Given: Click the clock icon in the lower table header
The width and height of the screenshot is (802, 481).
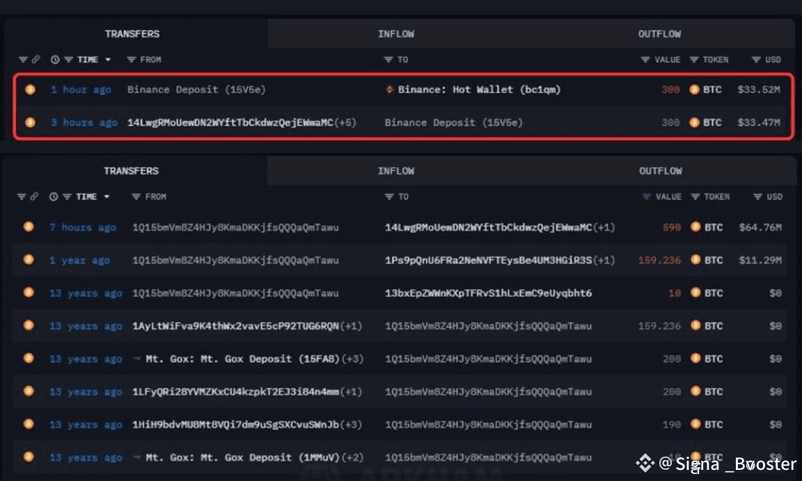Looking at the screenshot, I should click(53, 196).
